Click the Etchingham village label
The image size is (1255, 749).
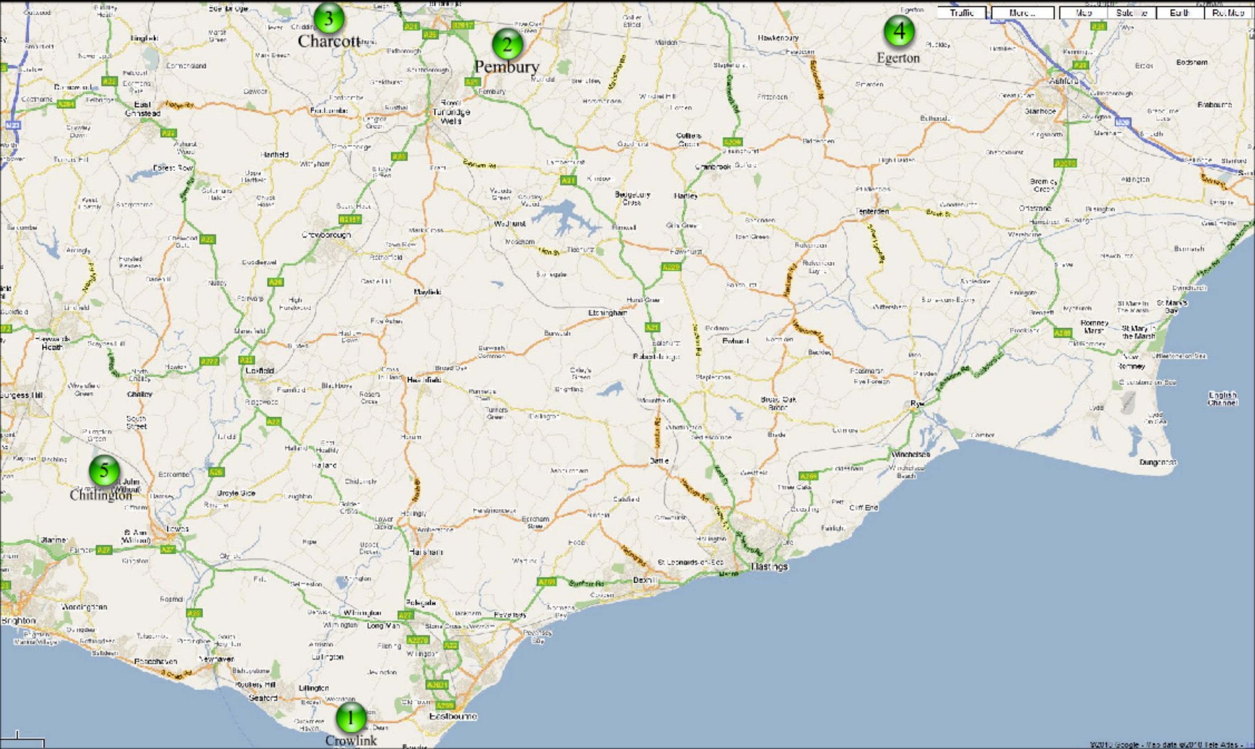[x=608, y=313]
